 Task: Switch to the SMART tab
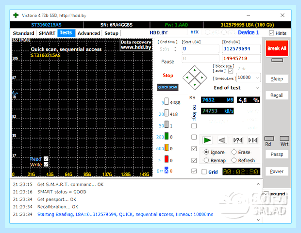(x=47, y=33)
